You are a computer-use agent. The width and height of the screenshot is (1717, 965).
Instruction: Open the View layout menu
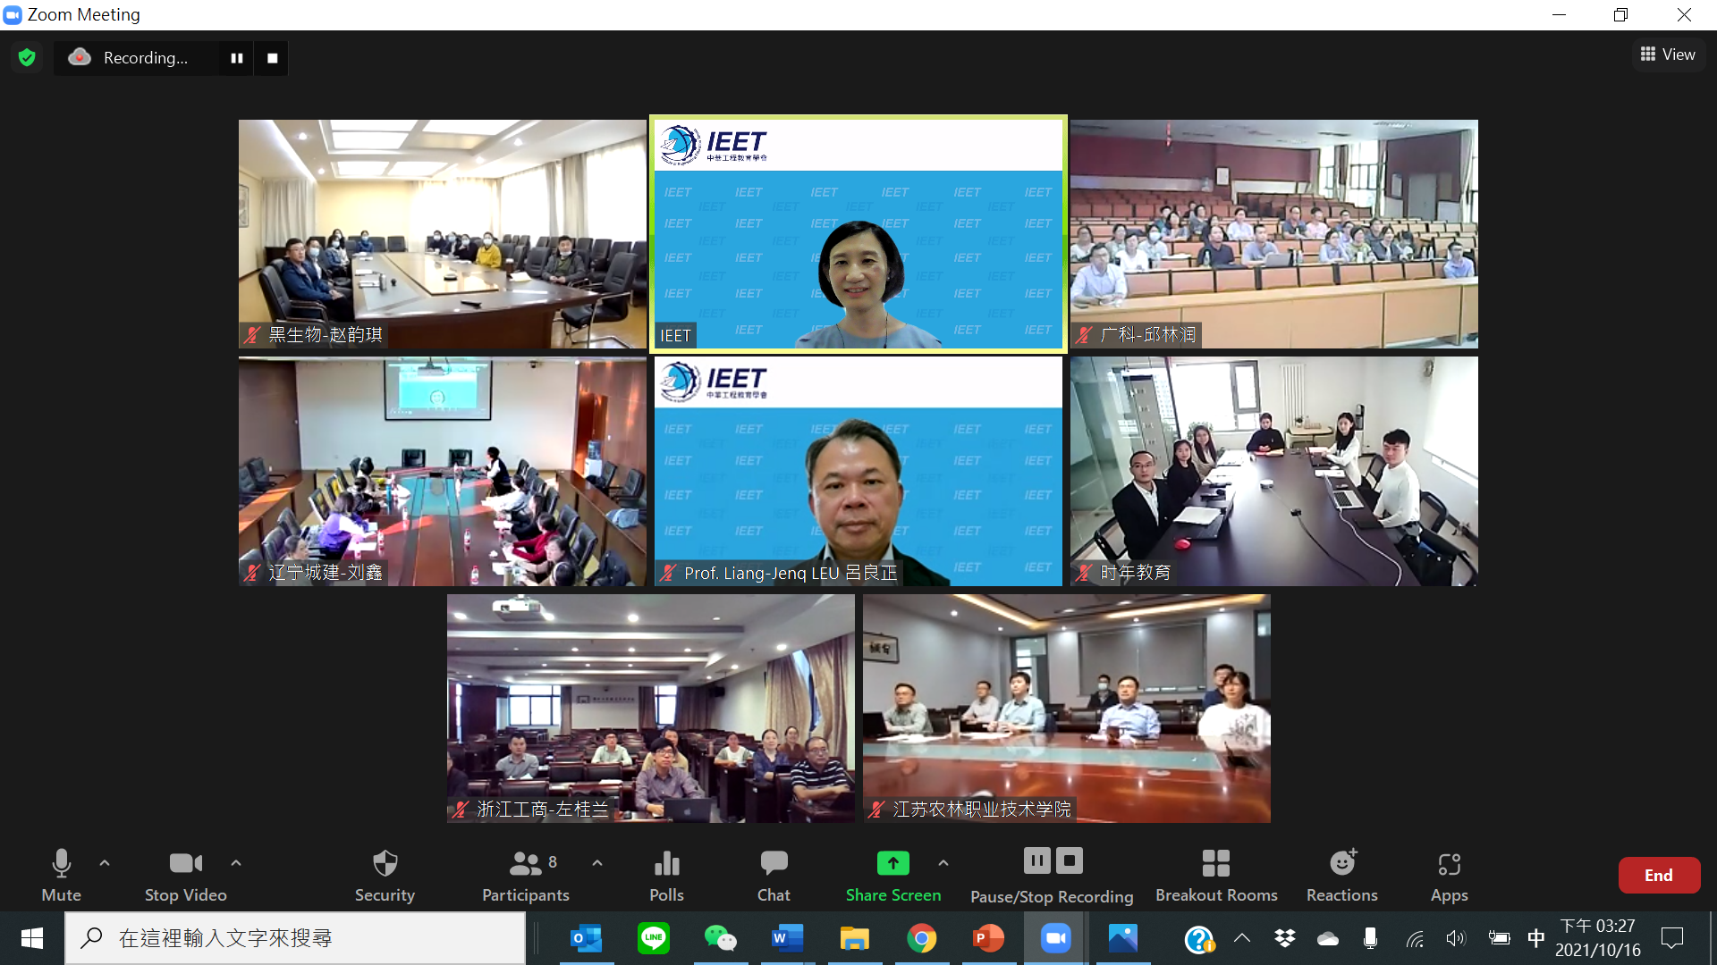1668,55
